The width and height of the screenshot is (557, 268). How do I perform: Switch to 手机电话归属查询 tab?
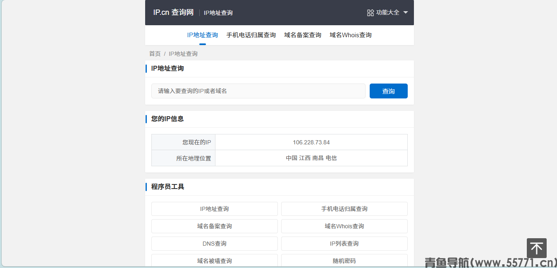coord(251,35)
